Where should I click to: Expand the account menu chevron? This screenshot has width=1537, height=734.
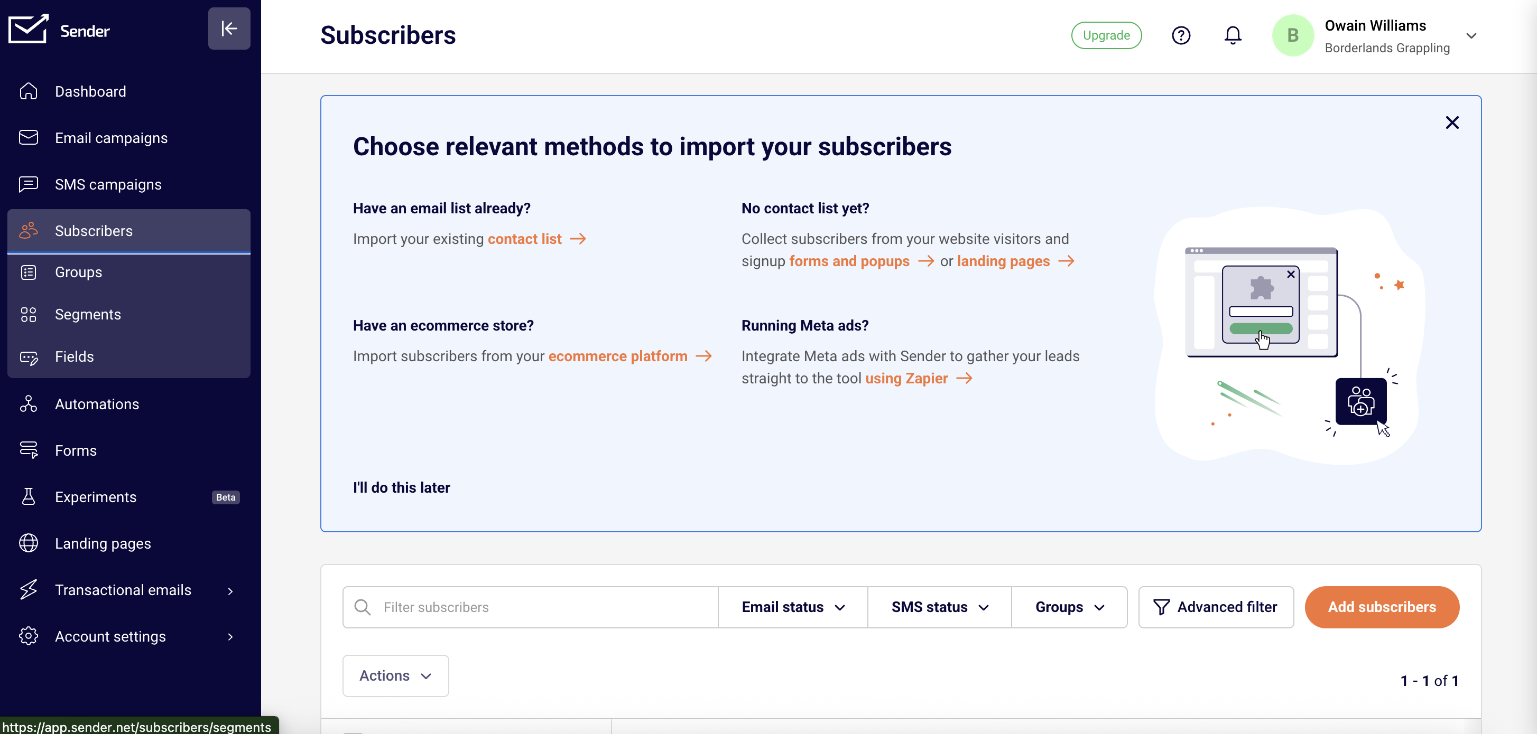(x=1471, y=36)
